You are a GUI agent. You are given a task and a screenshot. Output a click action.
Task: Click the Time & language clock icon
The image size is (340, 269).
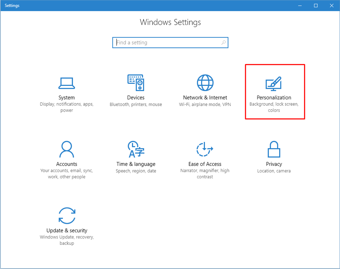[136, 149]
